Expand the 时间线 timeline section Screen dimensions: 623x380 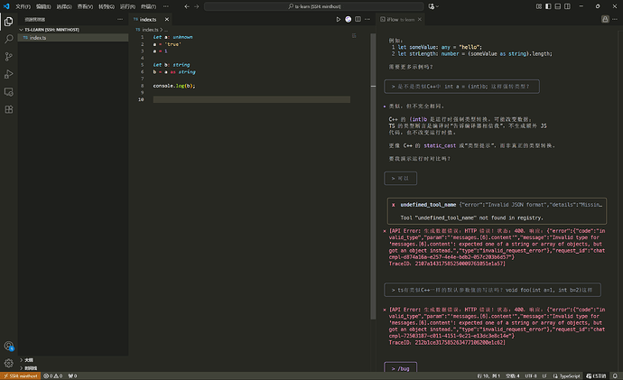click(30, 367)
